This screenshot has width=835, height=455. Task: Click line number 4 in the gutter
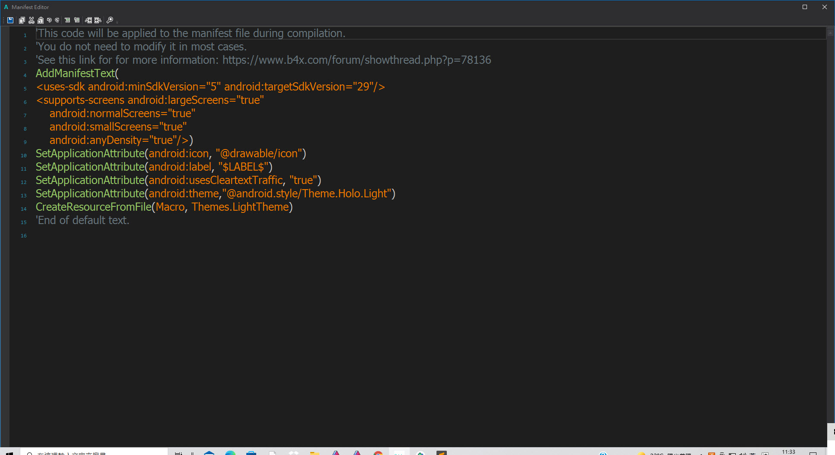pyautogui.click(x=25, y=75)
